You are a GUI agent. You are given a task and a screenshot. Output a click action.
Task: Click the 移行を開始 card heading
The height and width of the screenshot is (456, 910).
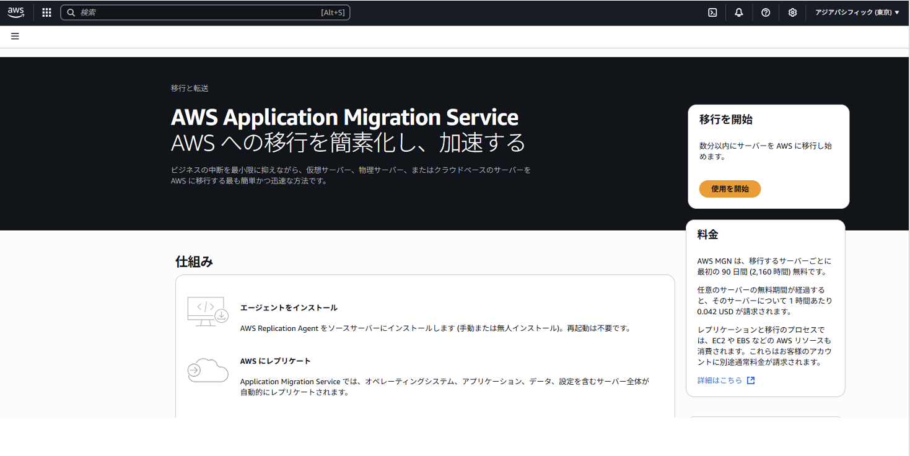point(726,120)
